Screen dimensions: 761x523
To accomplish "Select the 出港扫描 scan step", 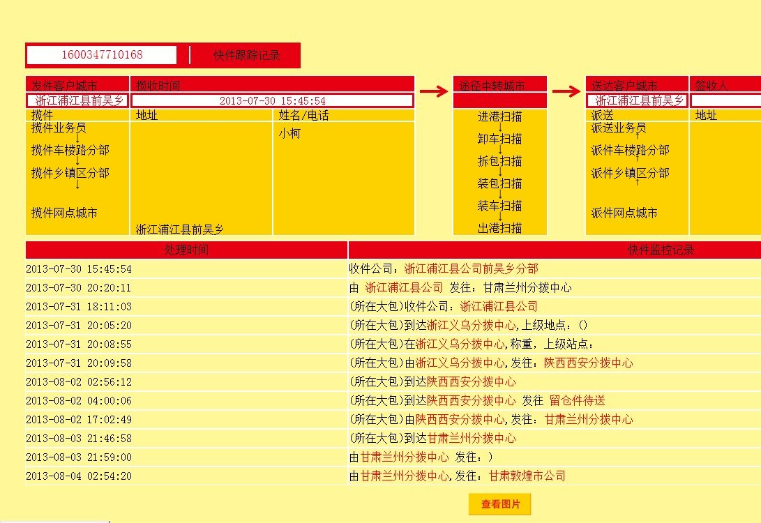I will 500,229.
